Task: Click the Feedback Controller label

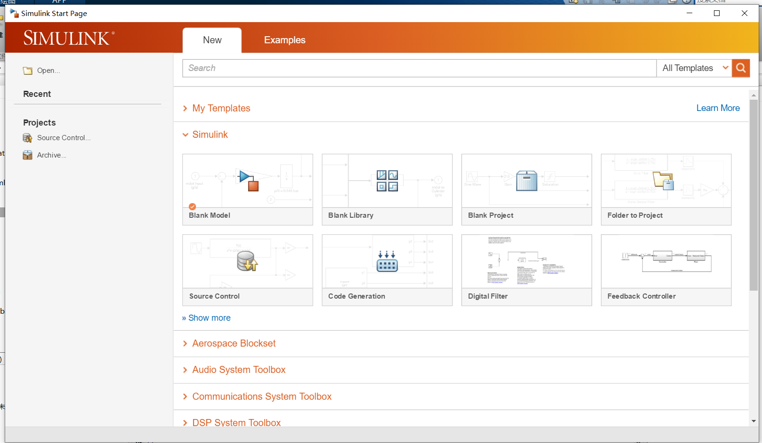Action: [x=641, y=296]
